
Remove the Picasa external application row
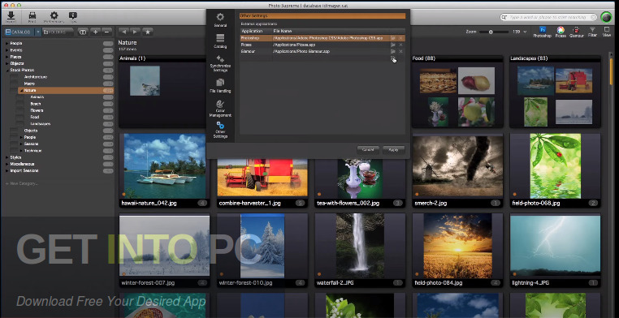[x=400, y=45]
